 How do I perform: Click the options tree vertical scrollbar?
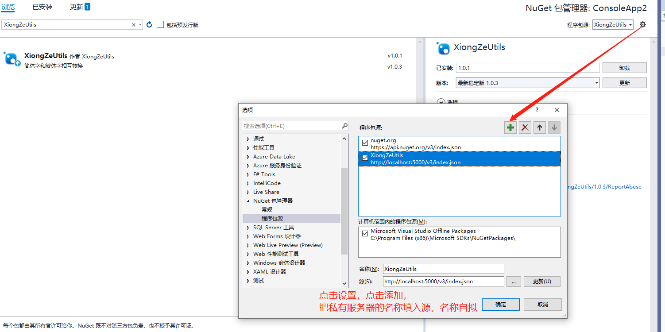(344, 211)
